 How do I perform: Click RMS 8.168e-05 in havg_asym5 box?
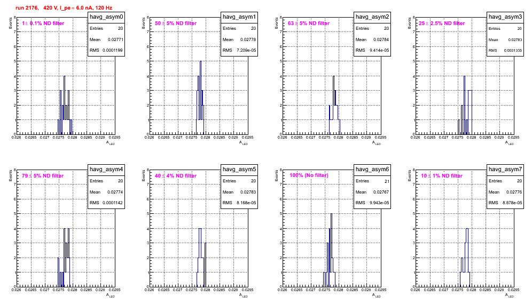239,203
